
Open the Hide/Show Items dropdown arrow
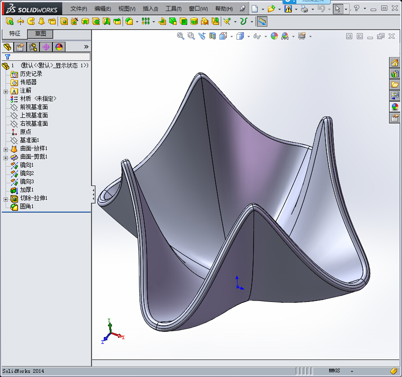tap(266, 36)
